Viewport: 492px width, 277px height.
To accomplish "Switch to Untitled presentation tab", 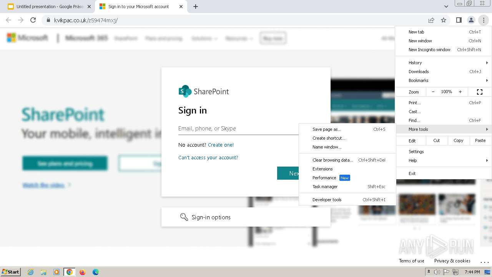I will coord(50,7).
